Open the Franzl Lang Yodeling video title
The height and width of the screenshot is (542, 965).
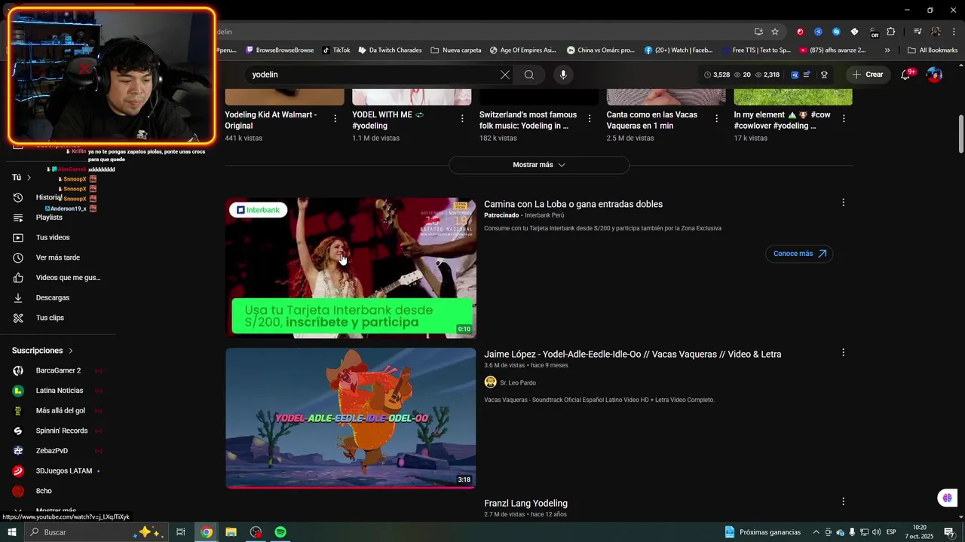[525, 504]
